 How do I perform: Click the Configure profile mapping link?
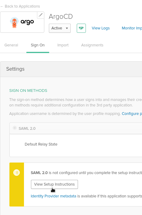point(132,114)
